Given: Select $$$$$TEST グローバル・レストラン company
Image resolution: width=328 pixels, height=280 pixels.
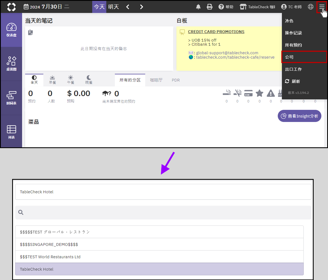Looking at the screenshot, I should click(159, 232).
